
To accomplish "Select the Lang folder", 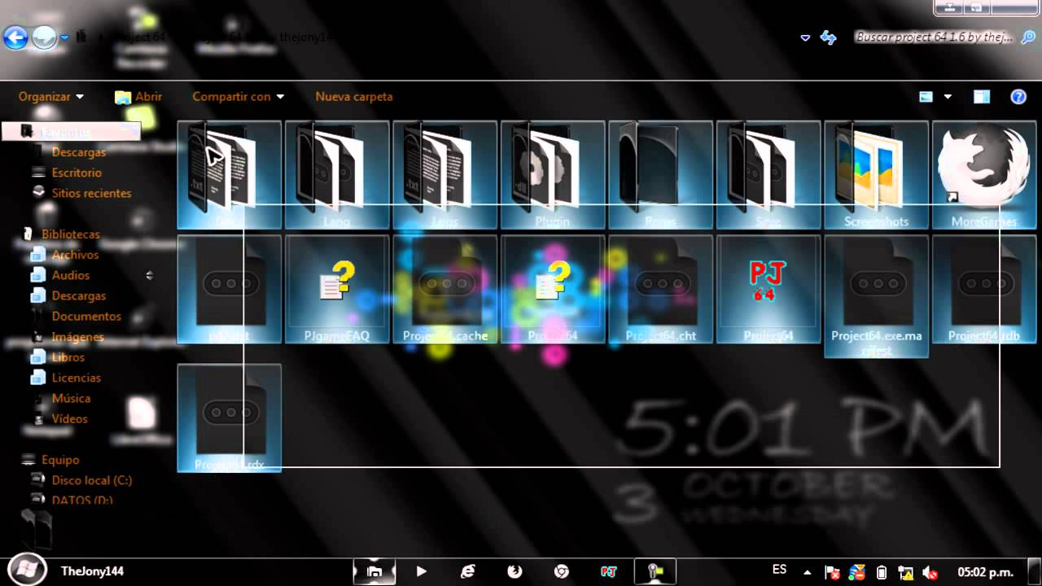I will pyautogui.click(x=337, y=175).
